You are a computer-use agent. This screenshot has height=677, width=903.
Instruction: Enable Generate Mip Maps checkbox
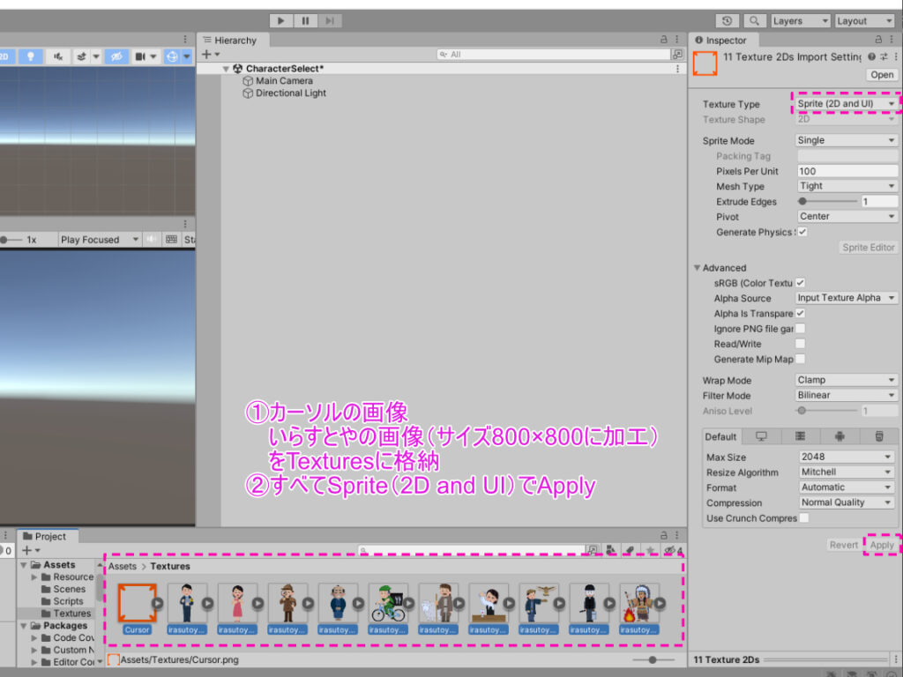pyautogui.click(x=801, y=359)
